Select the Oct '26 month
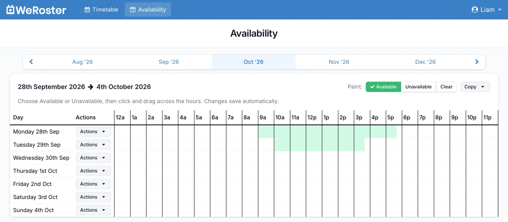The image size is (508, 222). pyautogui.click(x=254, y=62)
